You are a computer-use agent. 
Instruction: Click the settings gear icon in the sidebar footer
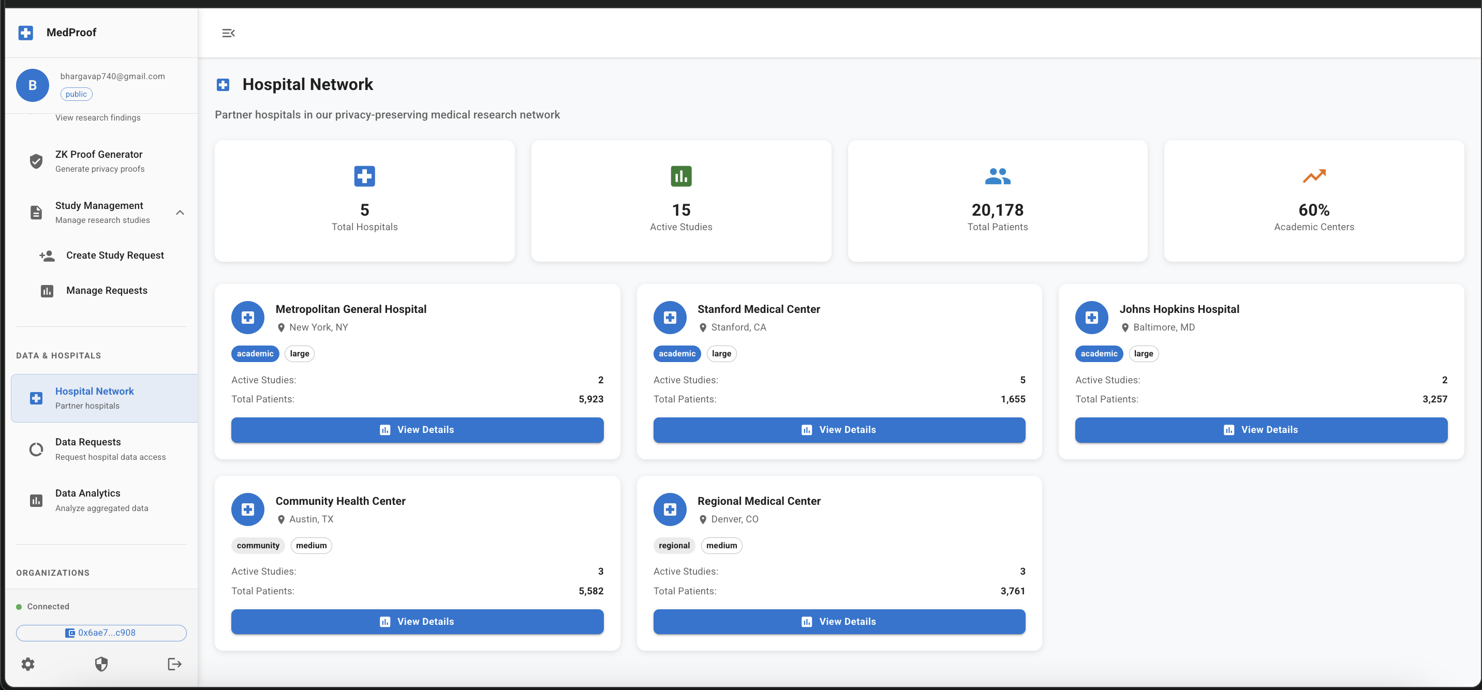27,664
